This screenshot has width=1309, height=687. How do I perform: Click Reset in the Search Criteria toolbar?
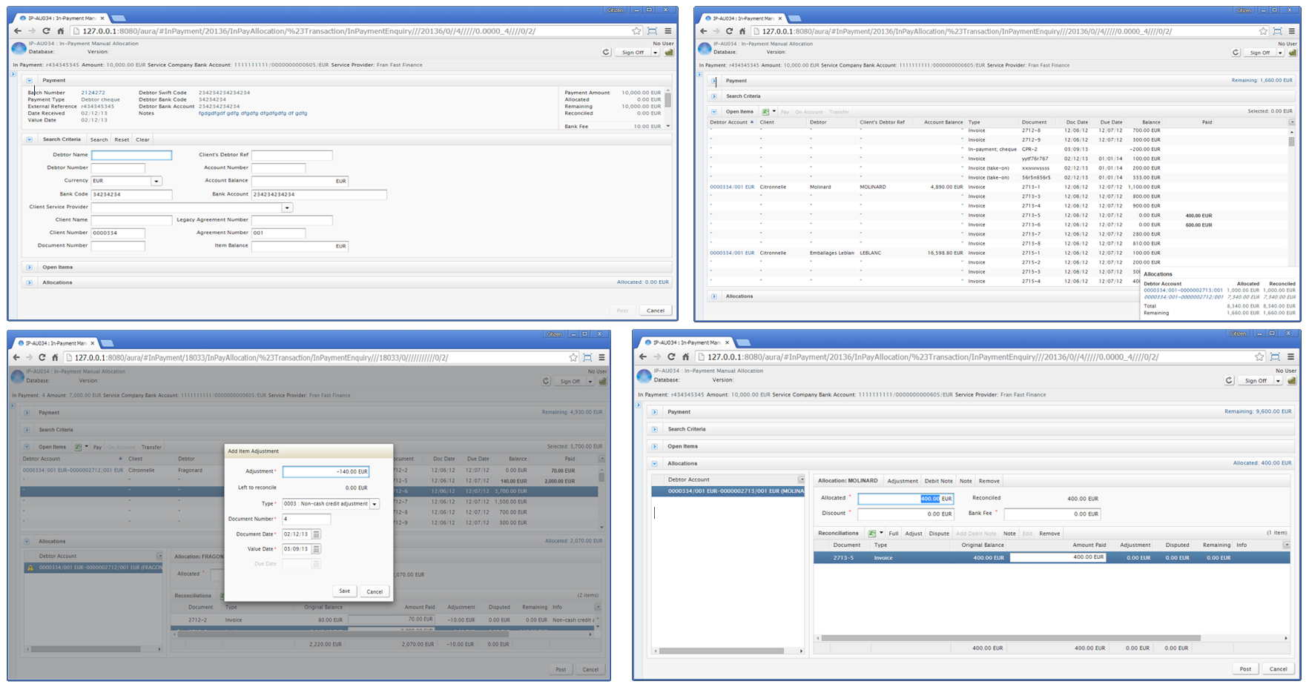click(122, 139)
